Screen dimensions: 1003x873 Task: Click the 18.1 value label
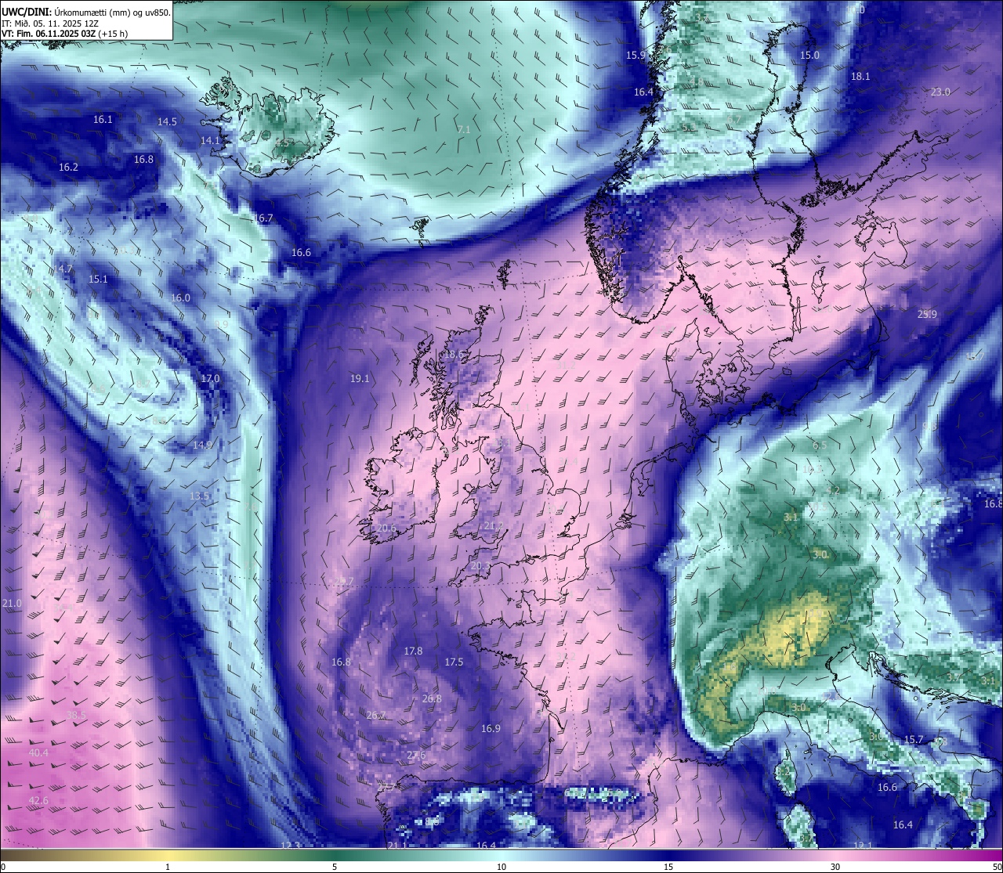tap(860, 77)
